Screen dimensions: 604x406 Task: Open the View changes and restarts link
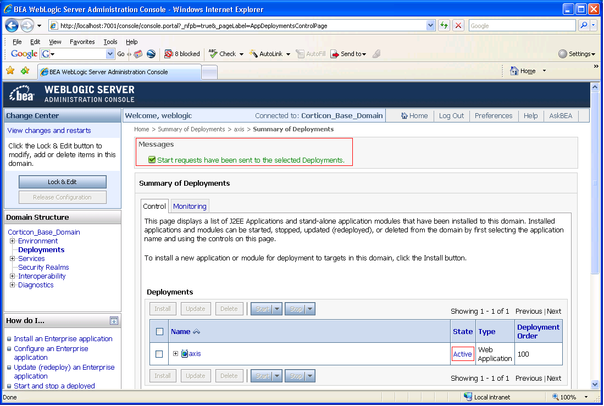coord(49,131)
